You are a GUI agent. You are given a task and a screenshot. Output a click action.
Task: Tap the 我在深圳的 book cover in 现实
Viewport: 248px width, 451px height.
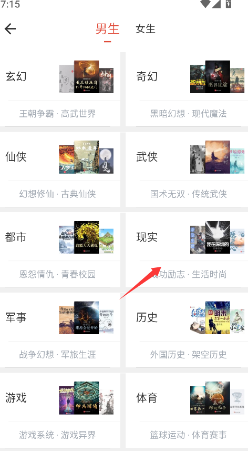click(x=218, y=237)
